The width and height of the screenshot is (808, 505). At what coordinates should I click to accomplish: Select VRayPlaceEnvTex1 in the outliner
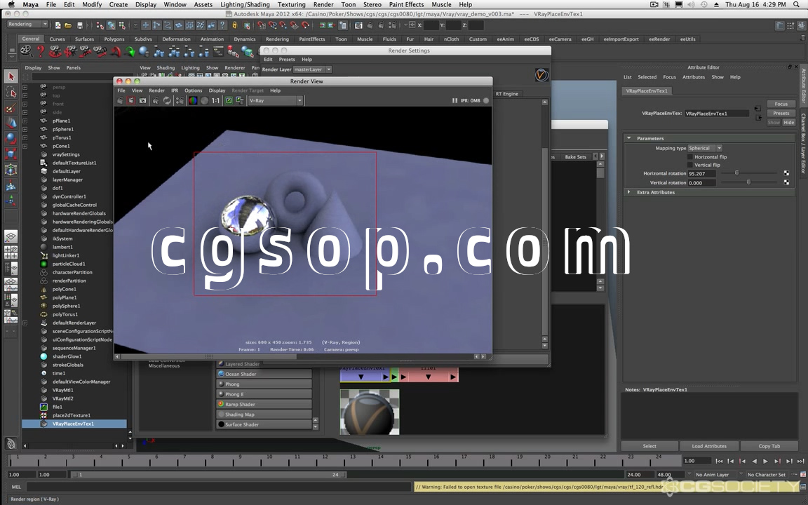click(75, 424)
